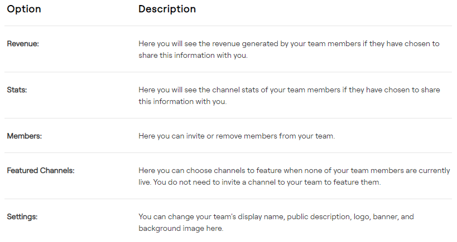This screenshot has width=457, height=242.
Task: Click the line starting 'Here you will see the revenue'
Action: (x=288, y=43)
